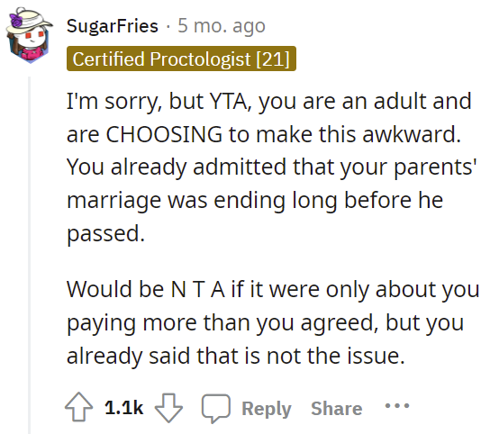Click the purple flower on the avatar's hat
Image resolution: width=490 pixels, height=434 pixels.
click(15, 20)
